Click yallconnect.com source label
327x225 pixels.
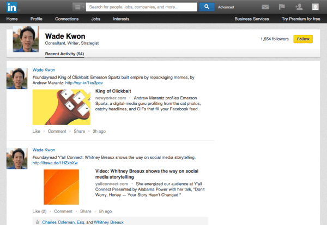tap(112, 184)
